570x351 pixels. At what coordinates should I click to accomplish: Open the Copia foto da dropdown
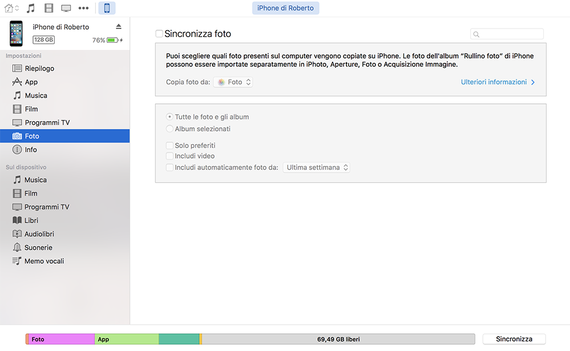click(x=233, y=82)
